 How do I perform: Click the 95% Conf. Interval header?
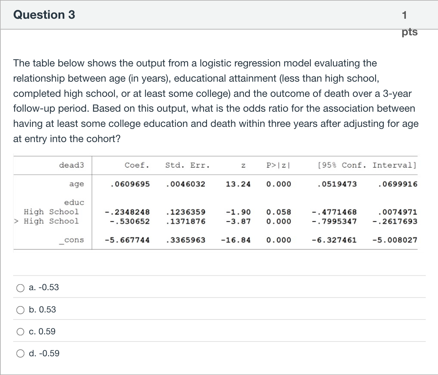click(x=367, y=165)
